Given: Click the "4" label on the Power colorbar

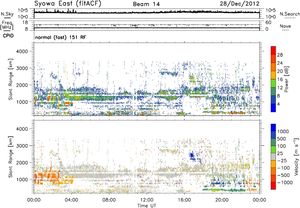Looking at the screenshot, I should click(x=278, y=104).
